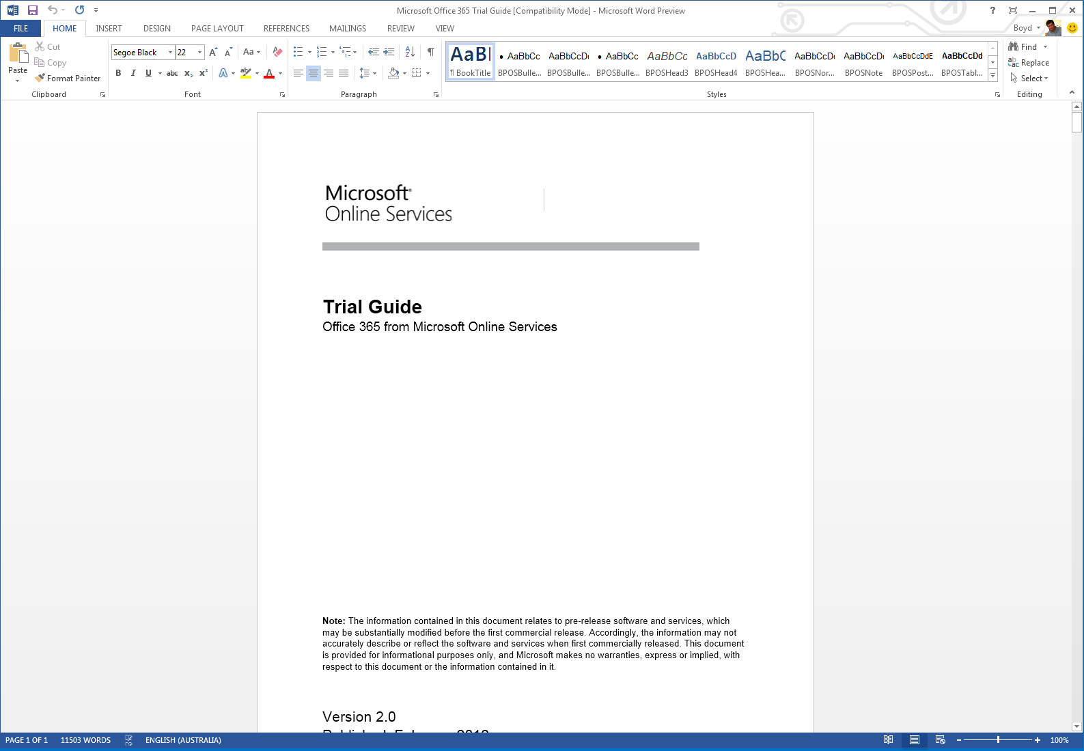Open line spacing options dropdown
Viewport: 1084px width, 751px height.
[368, 73]
